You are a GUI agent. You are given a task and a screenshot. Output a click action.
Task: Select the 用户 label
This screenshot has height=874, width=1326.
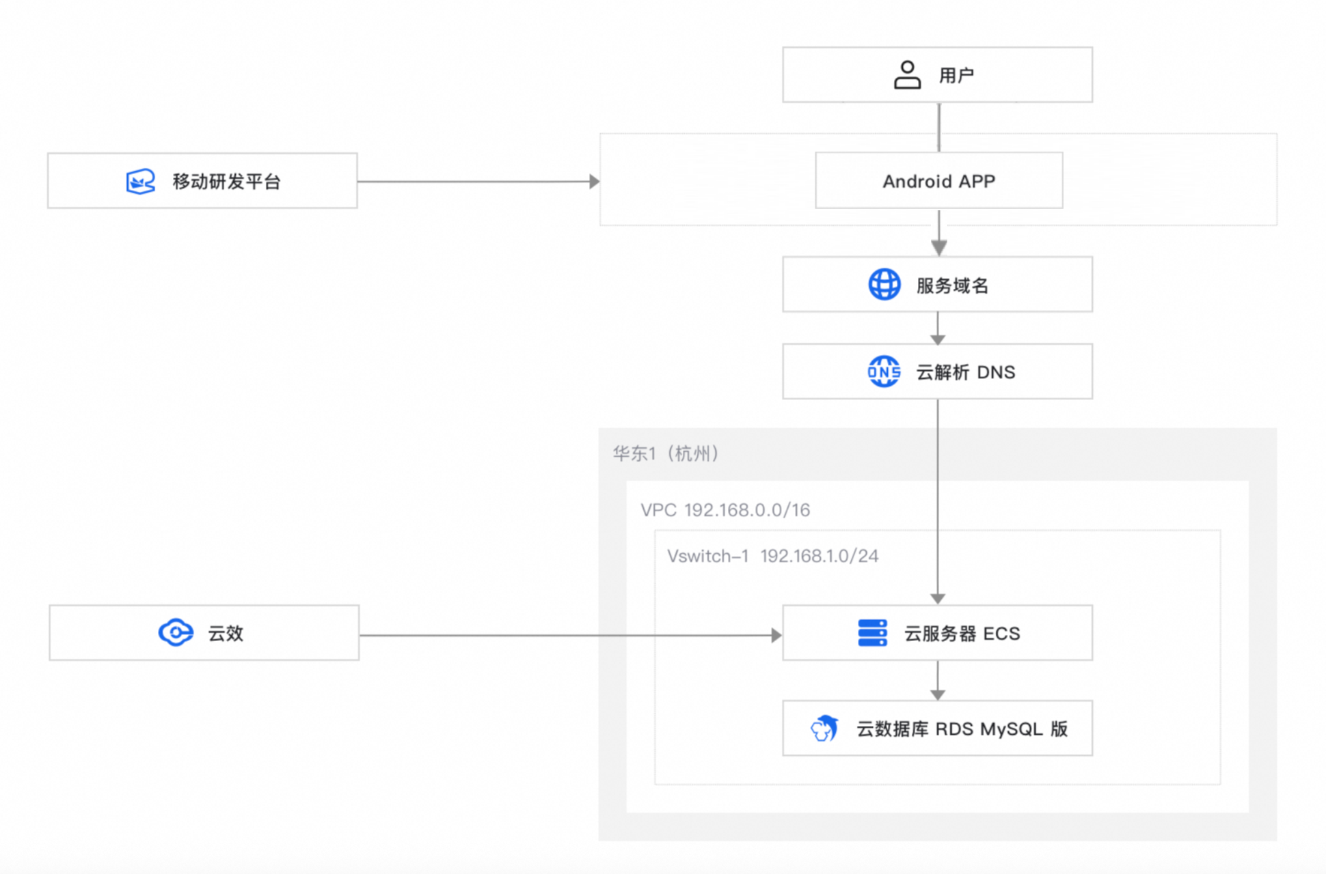(956, 75)
